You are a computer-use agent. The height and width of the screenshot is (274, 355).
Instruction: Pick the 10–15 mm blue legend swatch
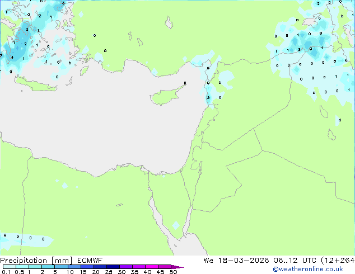74,267
